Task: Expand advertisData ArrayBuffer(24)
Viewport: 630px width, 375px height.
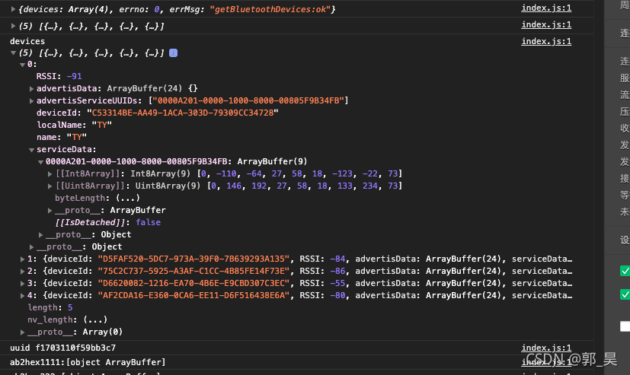Action: (x=31, y=89)
